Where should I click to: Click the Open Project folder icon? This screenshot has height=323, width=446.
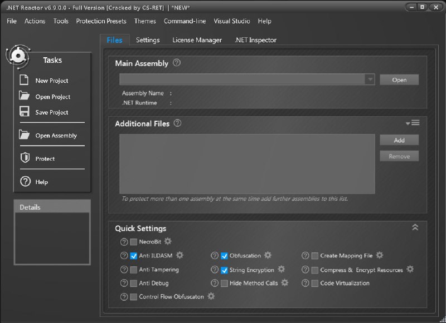(x=24, y=96)
